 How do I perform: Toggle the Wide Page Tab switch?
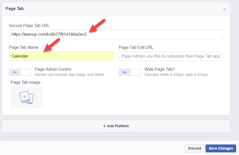coord(130,72)
